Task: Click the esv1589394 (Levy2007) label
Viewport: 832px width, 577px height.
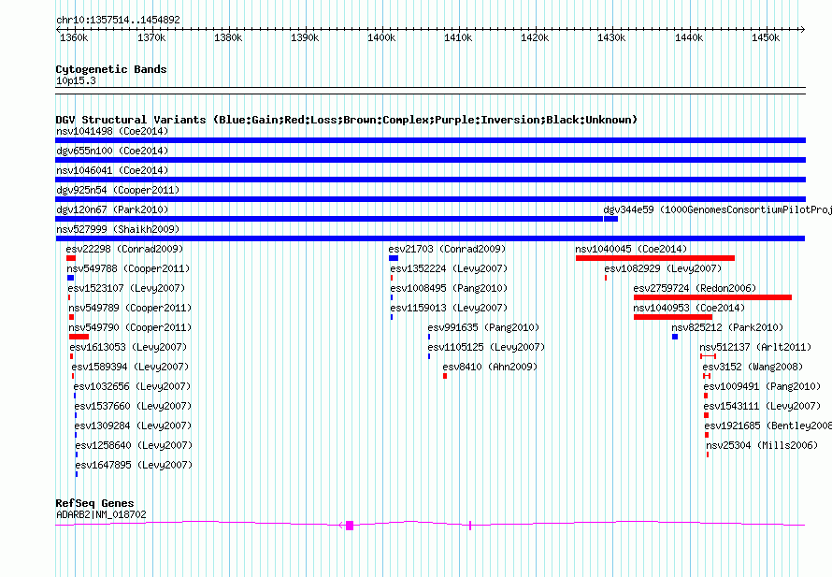Action: pos(130,367)
